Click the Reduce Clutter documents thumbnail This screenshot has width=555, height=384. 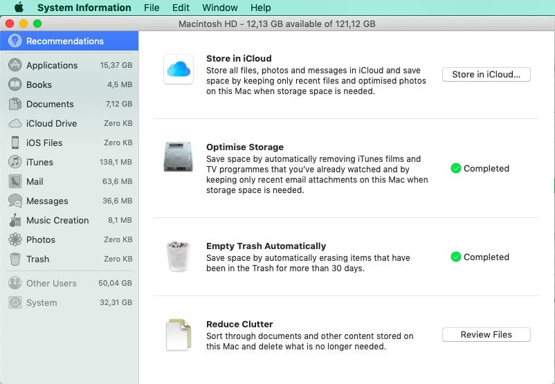coord(179,335)
